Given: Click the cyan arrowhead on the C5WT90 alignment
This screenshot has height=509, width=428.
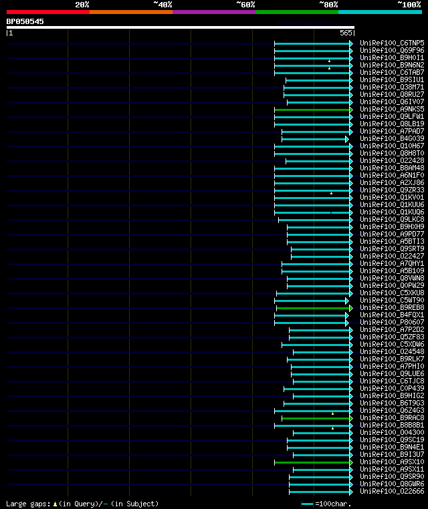Looking at the screenshot, I should [x=347, y=301].
